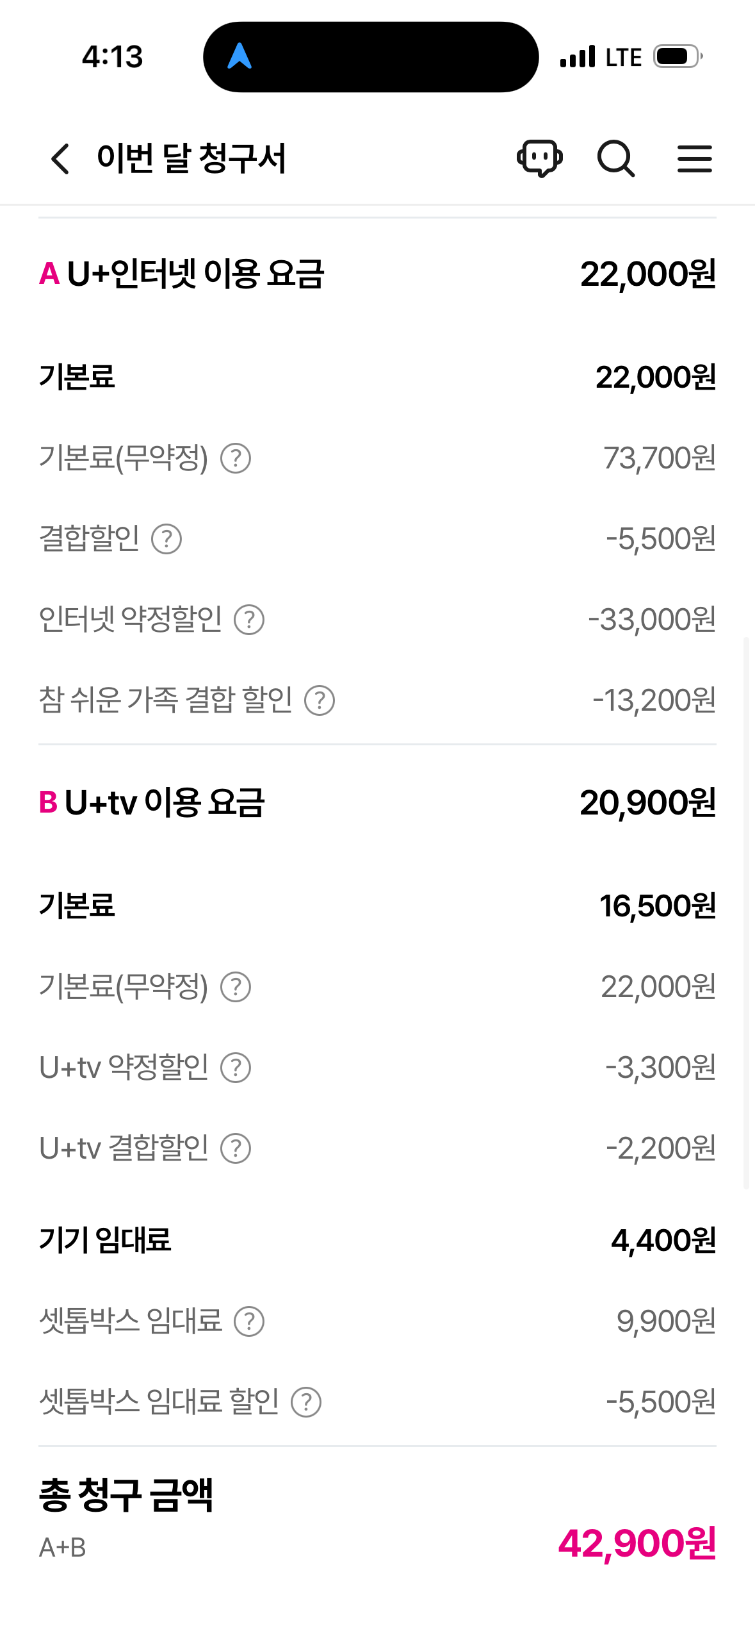Open the hamburger menu
Viewport: 755px width, 1638px height.
coord(694,158)
